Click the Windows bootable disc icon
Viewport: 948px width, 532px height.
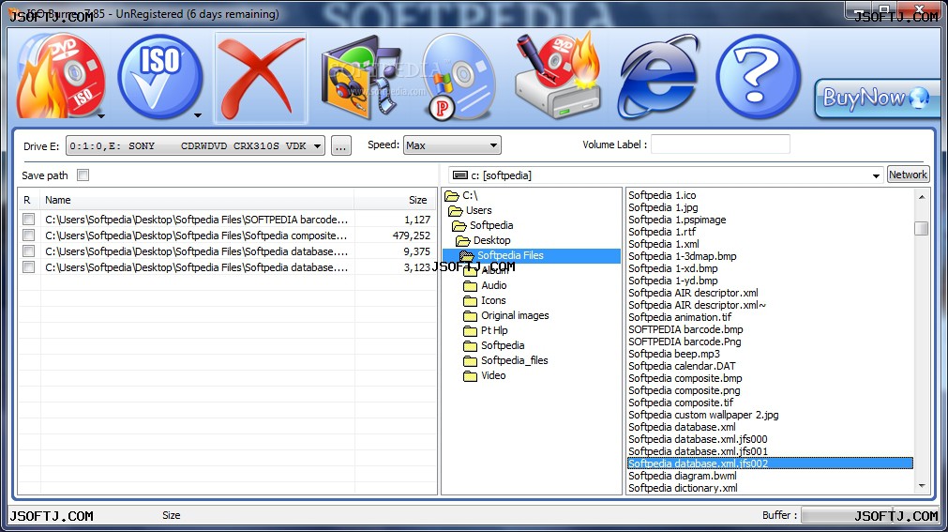click(459, 77)
